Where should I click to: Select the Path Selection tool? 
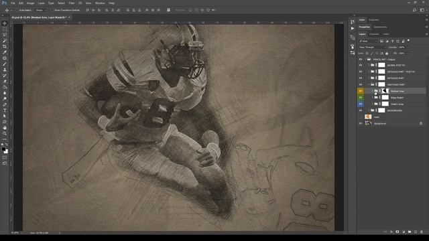point(5,116)
